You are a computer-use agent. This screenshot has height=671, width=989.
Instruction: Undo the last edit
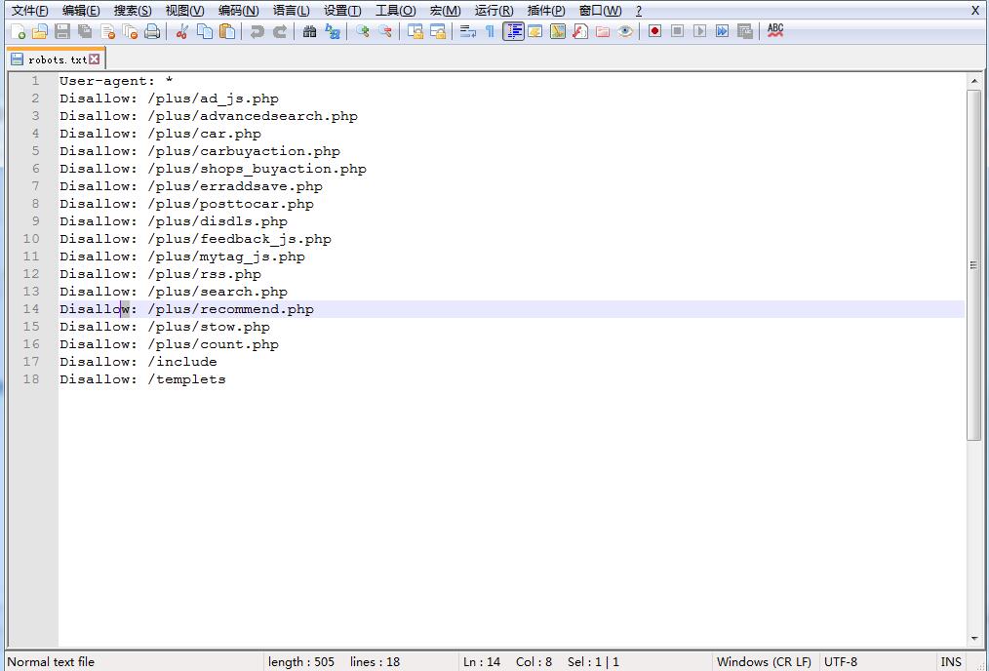tap(256, 31)
